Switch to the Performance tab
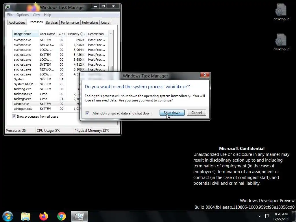Screen dimensions: 296x222 [x=70, y=23]
